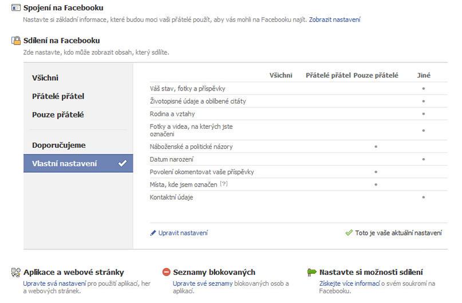This screenshot has height=303, width=462.
Task: Click the Aplikace a webové stránky icon
Action: tap(16, 273)
